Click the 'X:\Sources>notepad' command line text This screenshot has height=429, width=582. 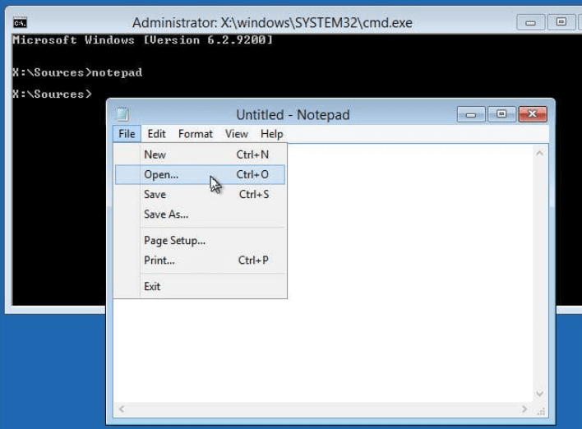[77, 72]
